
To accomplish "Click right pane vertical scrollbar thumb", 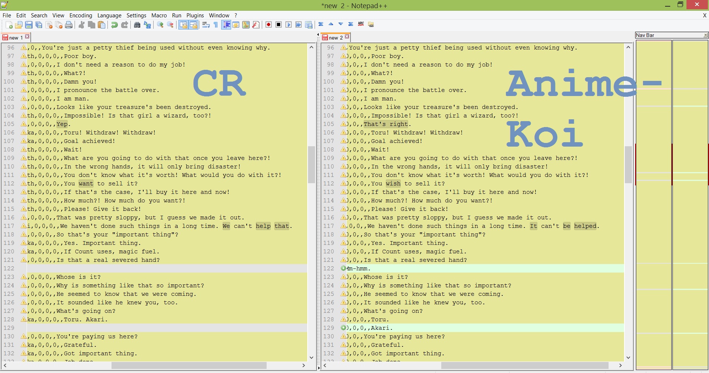I will point(628,165).
